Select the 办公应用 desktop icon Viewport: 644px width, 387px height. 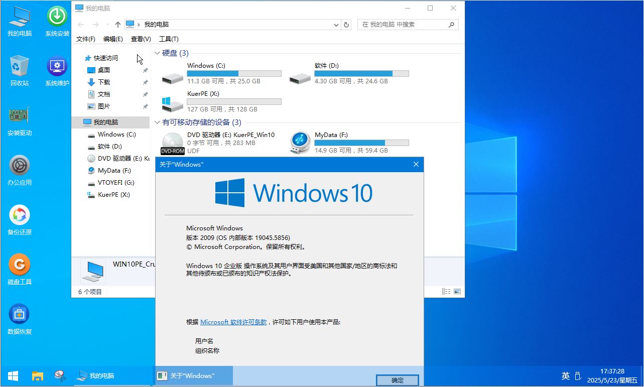[x=20, y=170]
